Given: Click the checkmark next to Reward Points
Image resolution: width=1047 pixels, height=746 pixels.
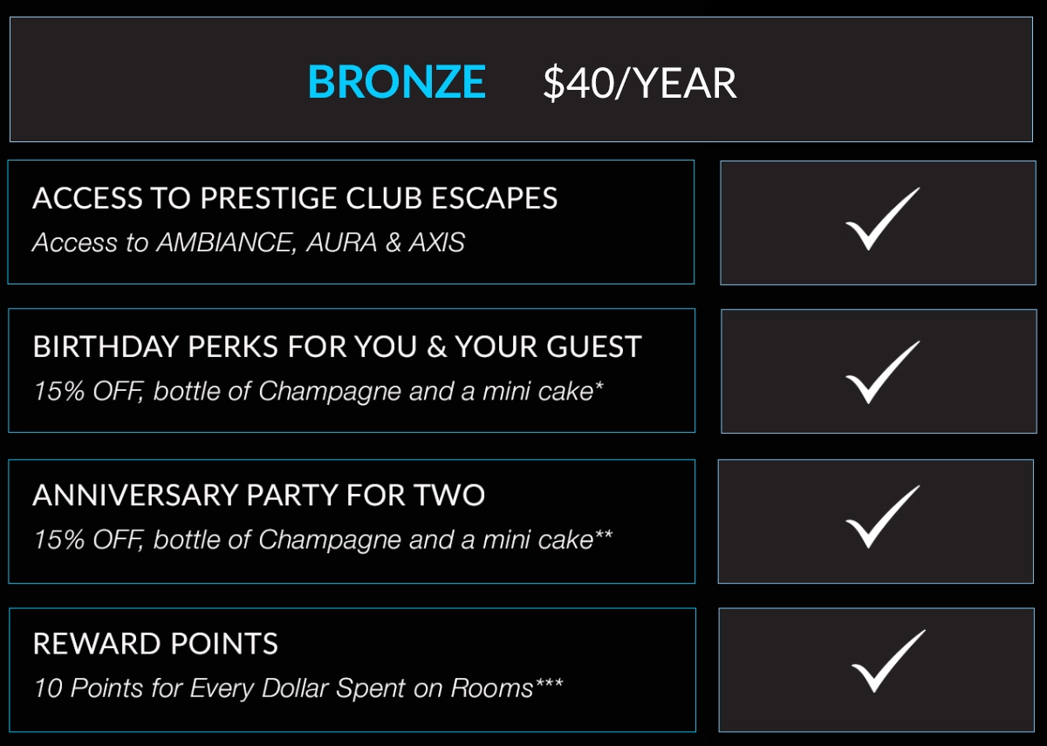Looking at the screenshot, I should coord(887,663).
